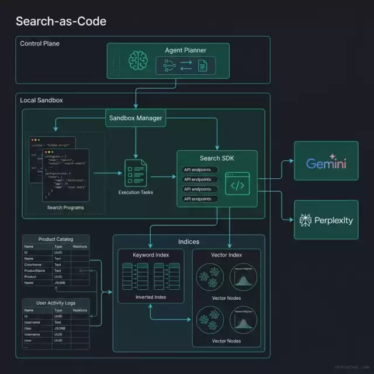Click the Perplexity logo icon

coord(305,220)
